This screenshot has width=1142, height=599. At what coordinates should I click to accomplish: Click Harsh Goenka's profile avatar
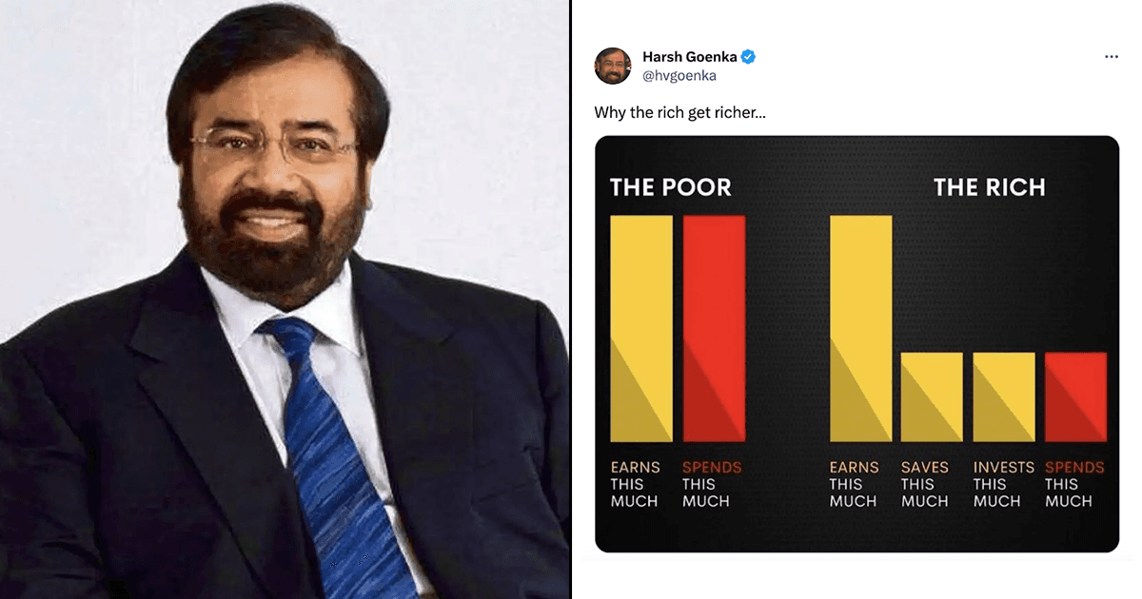613,66
